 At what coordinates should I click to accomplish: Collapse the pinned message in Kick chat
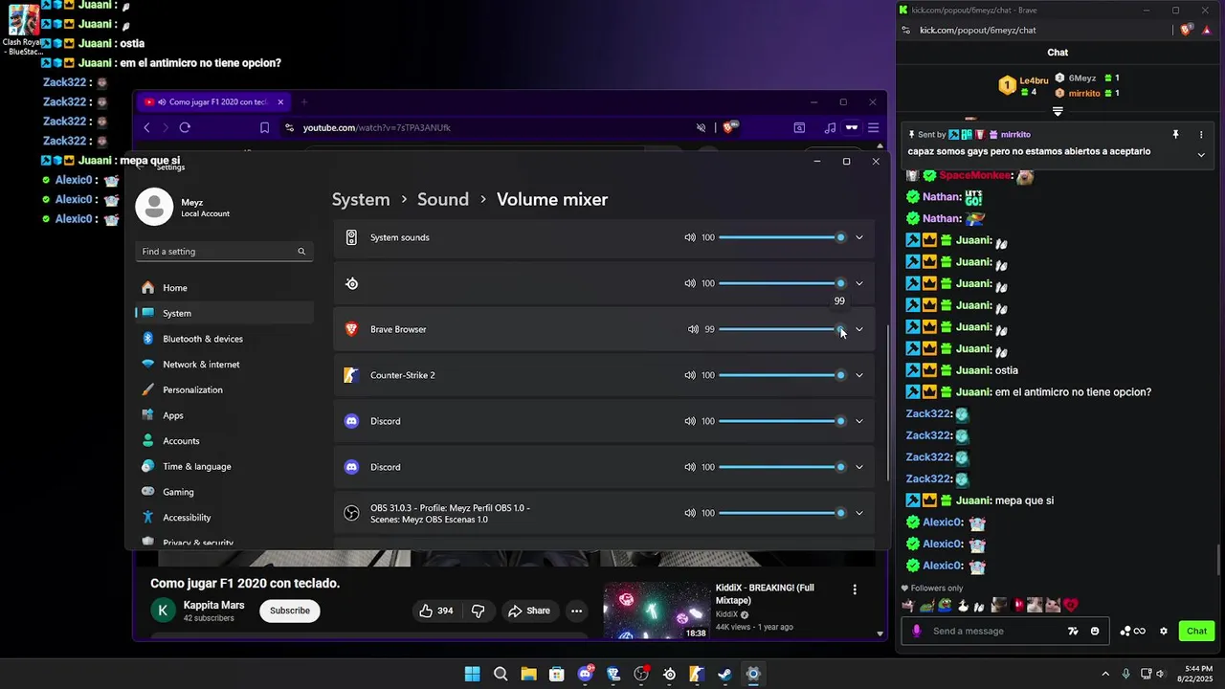(x=1201, y=154)
